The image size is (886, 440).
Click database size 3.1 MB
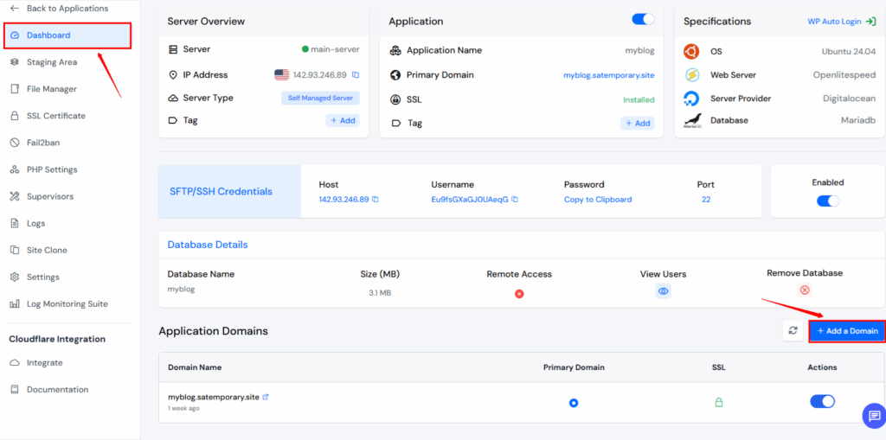tap(380, 293)
